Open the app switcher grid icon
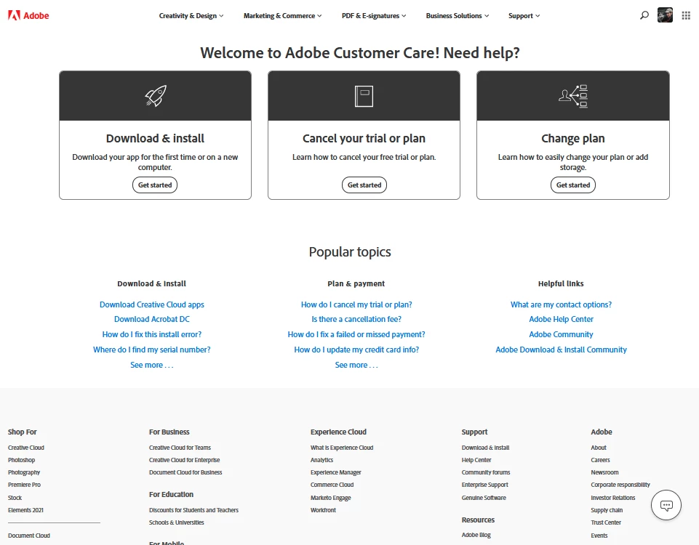699x545 pixels. (686, 15)
